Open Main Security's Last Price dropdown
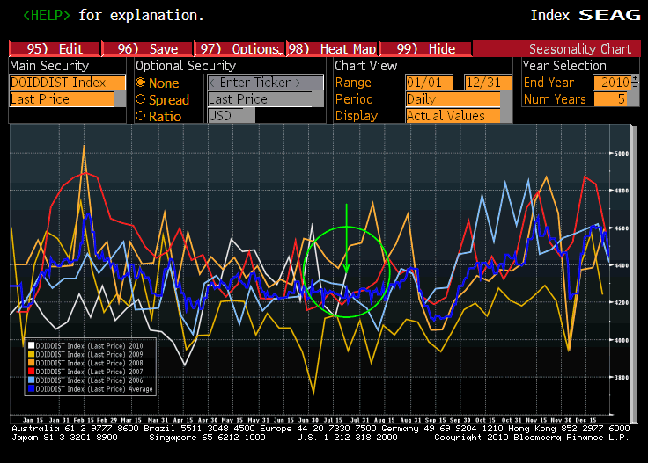This screenshot has height=463, width=648. [x=62, y=99]
